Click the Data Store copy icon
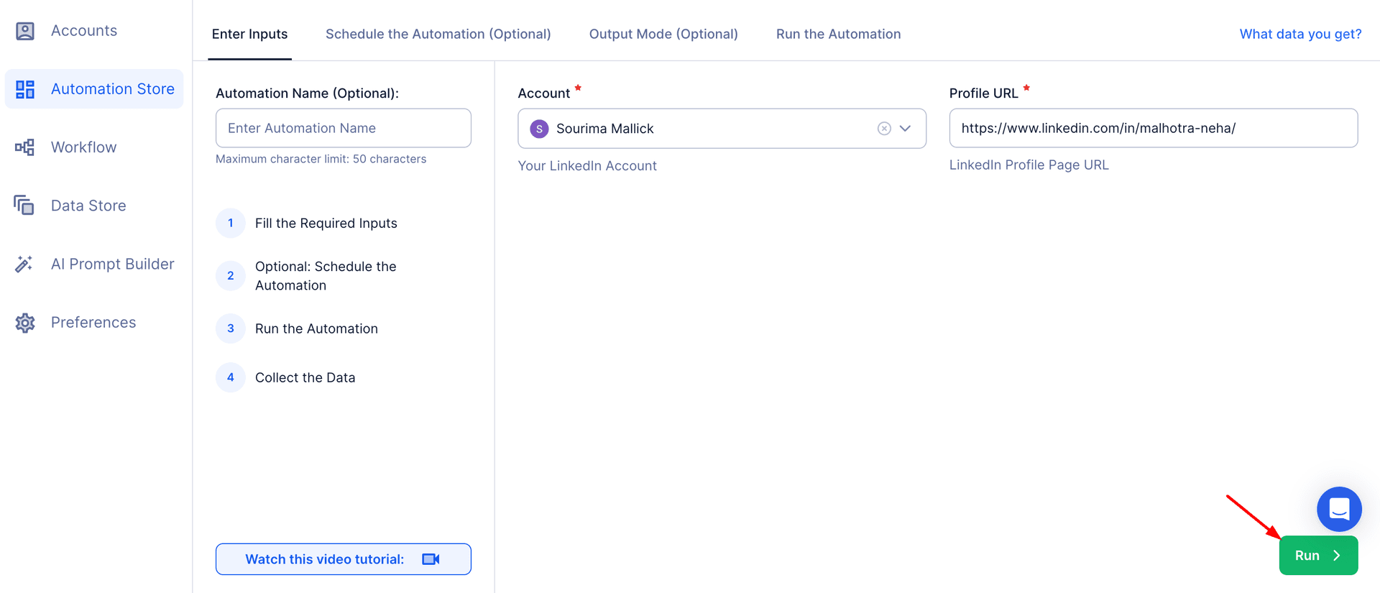Screen dimensions: 1380x593 point(24,206)
